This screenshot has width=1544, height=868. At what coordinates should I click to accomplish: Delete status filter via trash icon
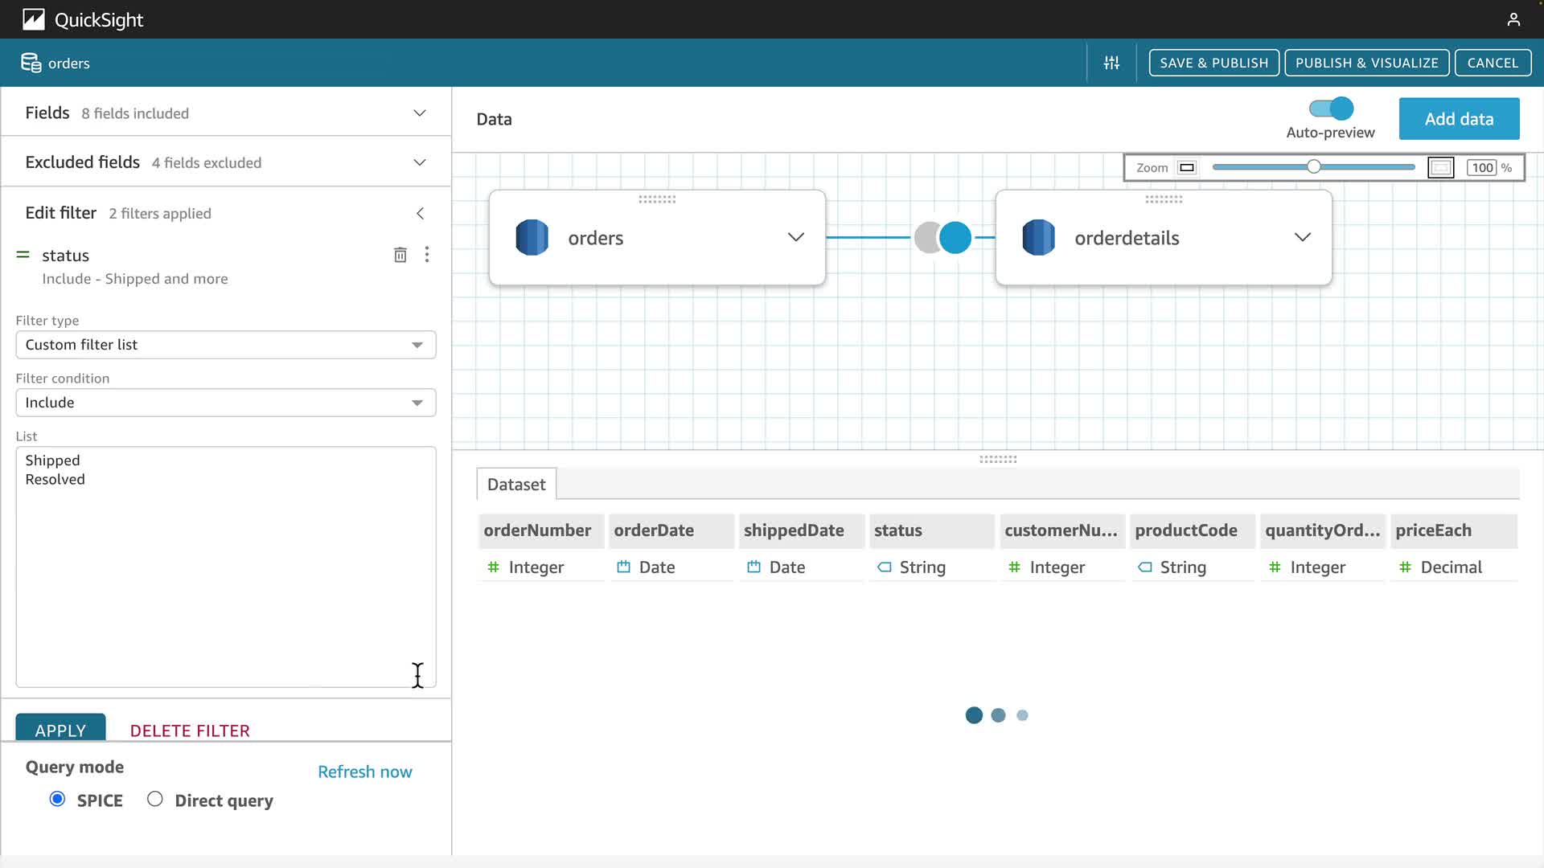[400, 256]
